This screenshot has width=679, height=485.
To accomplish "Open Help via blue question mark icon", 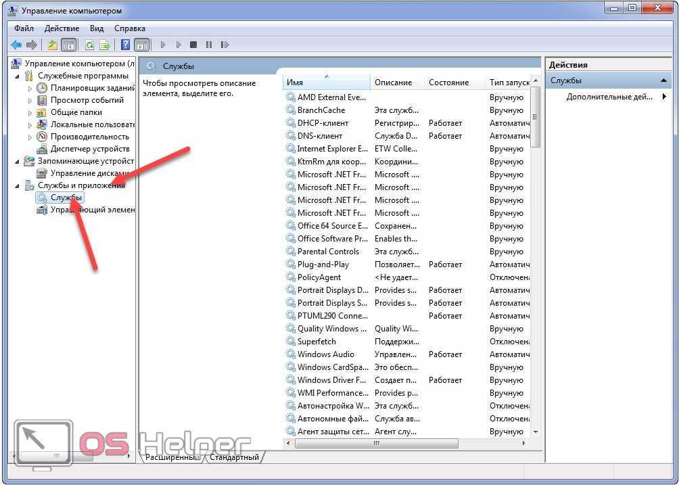I will 125,45.
